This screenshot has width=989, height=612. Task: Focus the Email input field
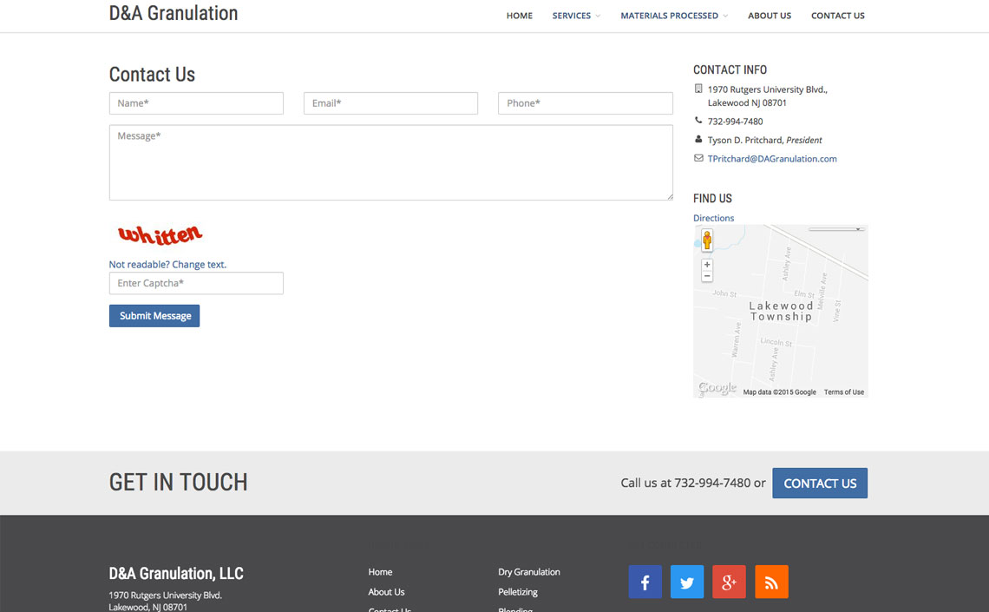click(390, 103)
